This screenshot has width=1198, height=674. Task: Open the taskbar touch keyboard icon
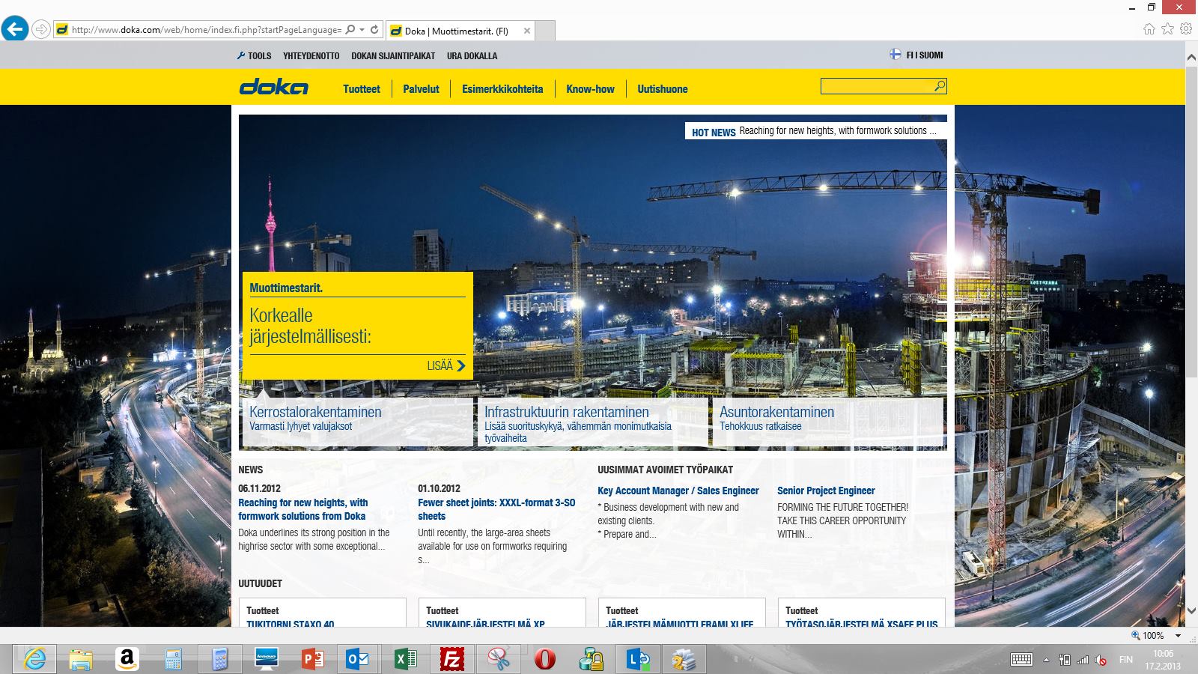click(x=1021, y=659)
